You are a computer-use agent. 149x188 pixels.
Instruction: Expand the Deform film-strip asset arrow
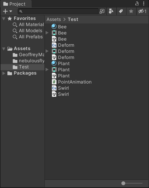pos(47,51)
